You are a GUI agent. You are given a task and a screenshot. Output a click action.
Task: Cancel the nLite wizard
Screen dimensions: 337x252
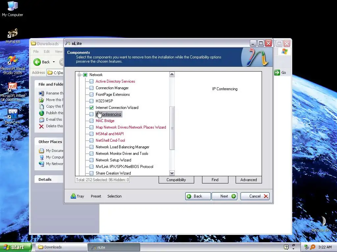click(x=255, y=196)
